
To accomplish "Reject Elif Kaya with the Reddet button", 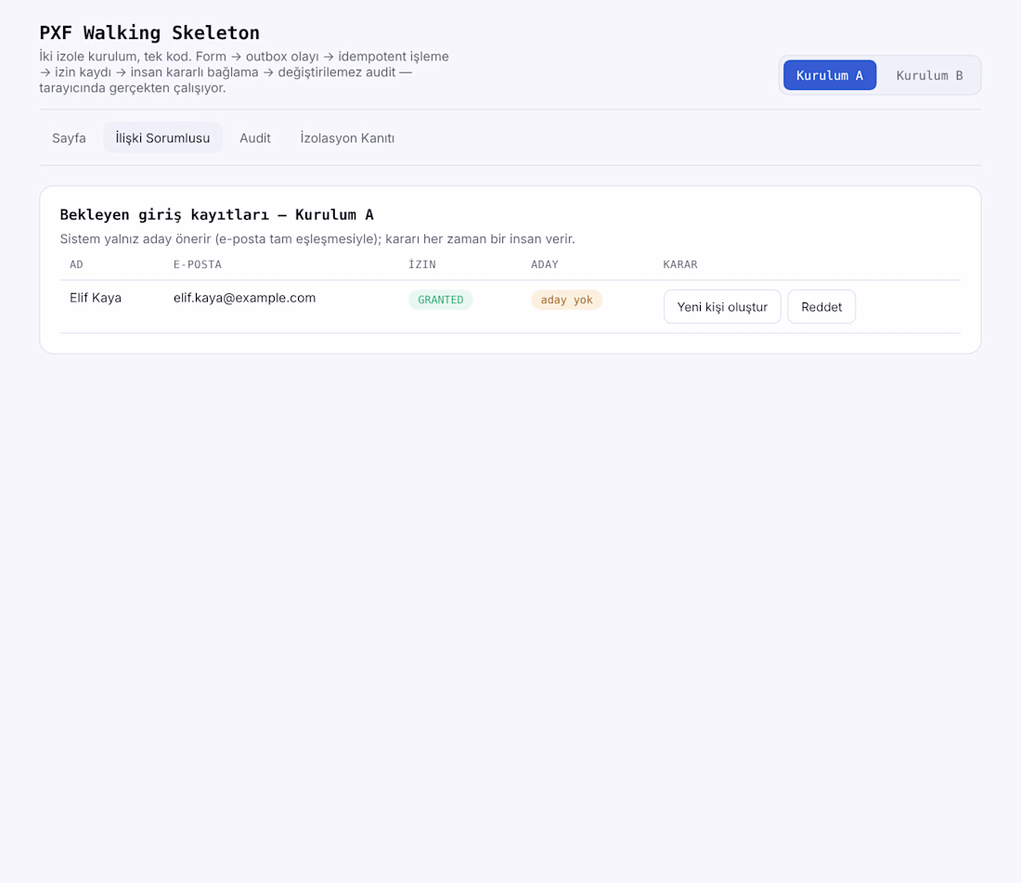I will pyautogui.click(x=821, y=306).
